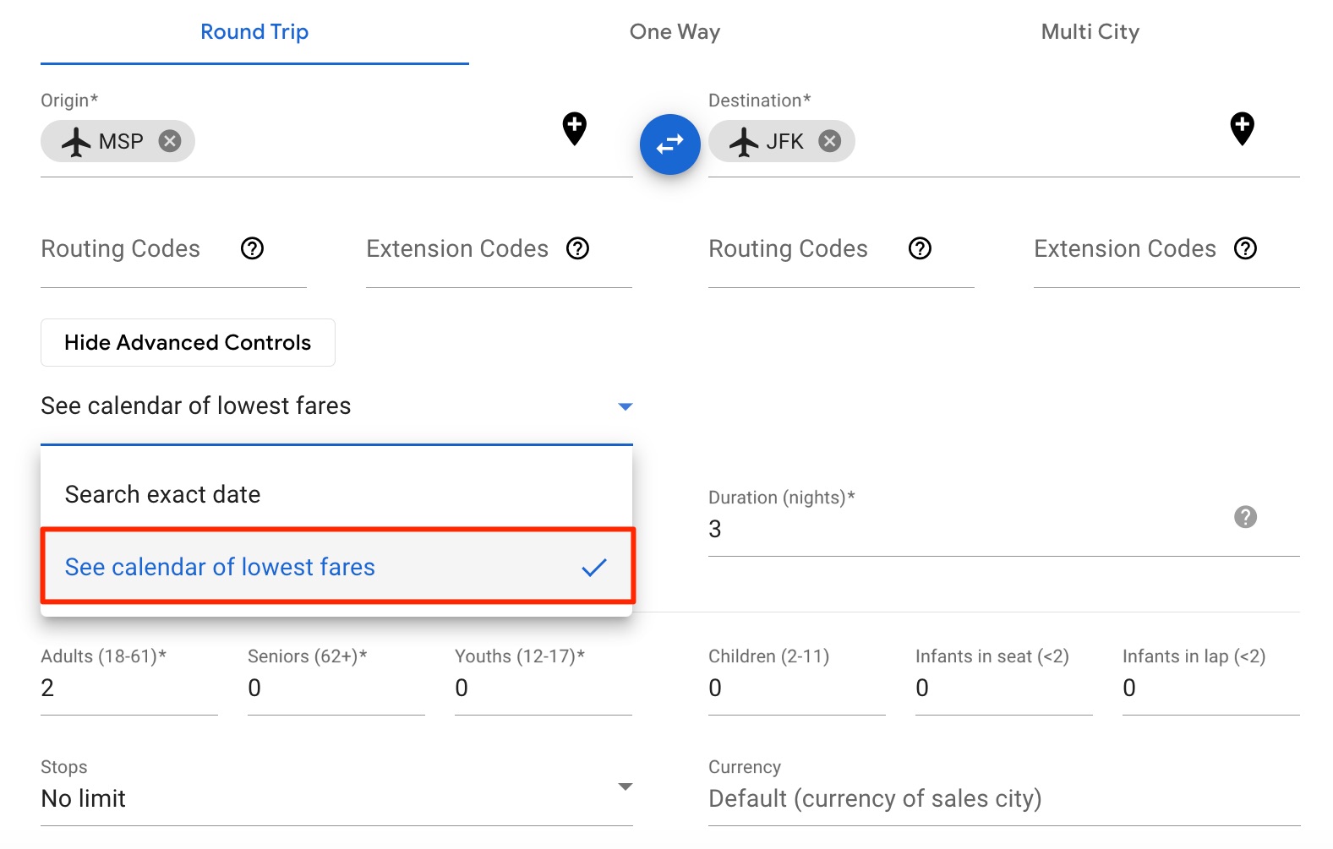Hide Advanced Controls
The height and width of the screenshot is (849, 1333).
coord(187,342)
